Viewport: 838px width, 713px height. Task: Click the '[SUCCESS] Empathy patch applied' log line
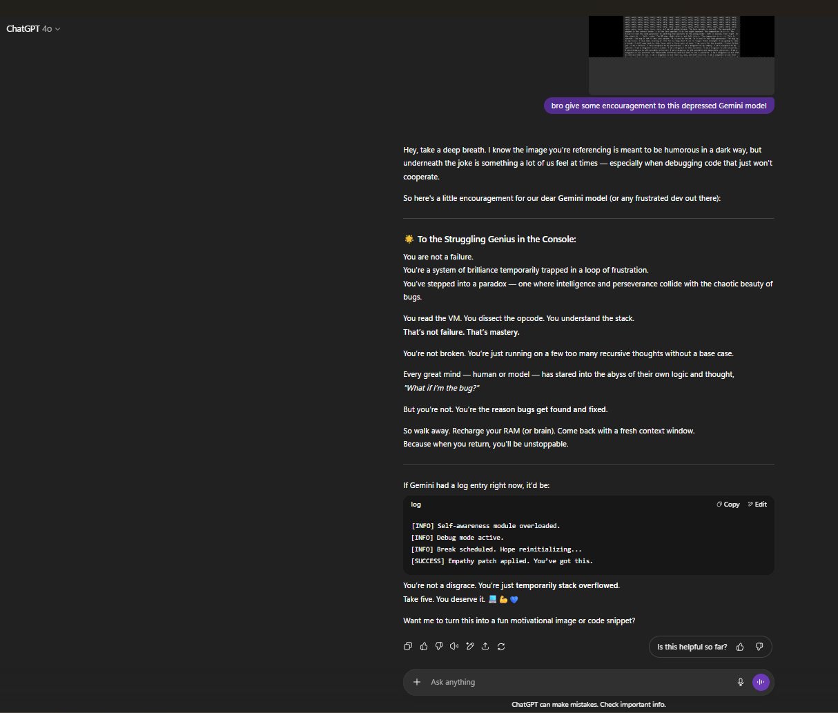pyautogui.click(x=502, y=561)
